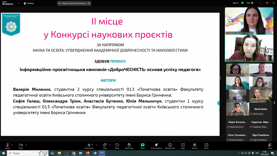The image size is (277, 156).
Task: Toggle the Participants panel
Action: tap(89, 146)
